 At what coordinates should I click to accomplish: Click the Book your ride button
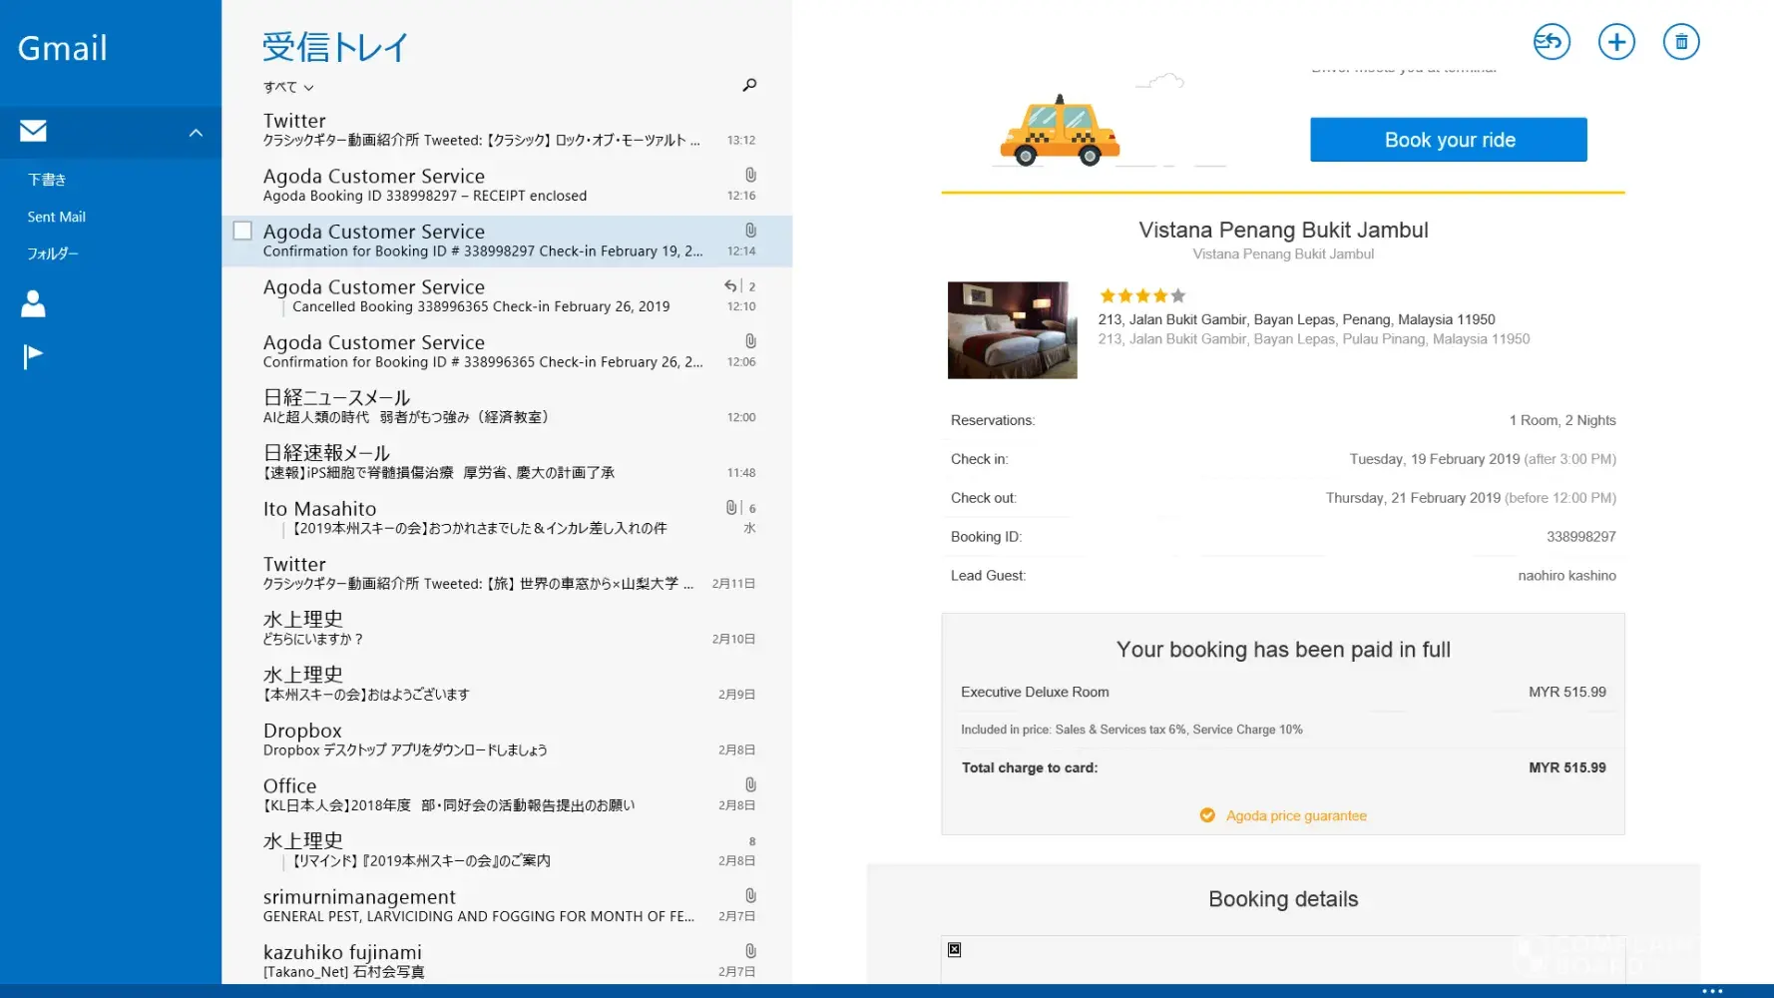click(x=1448, y=140)
